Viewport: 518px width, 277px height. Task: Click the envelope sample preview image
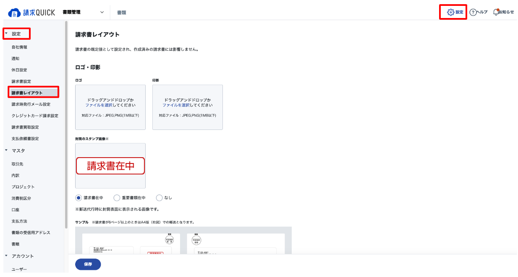[183, 240]
